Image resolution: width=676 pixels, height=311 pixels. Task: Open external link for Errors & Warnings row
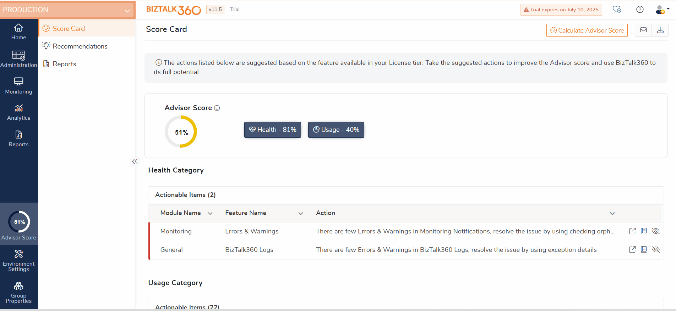tap(632, 231)
